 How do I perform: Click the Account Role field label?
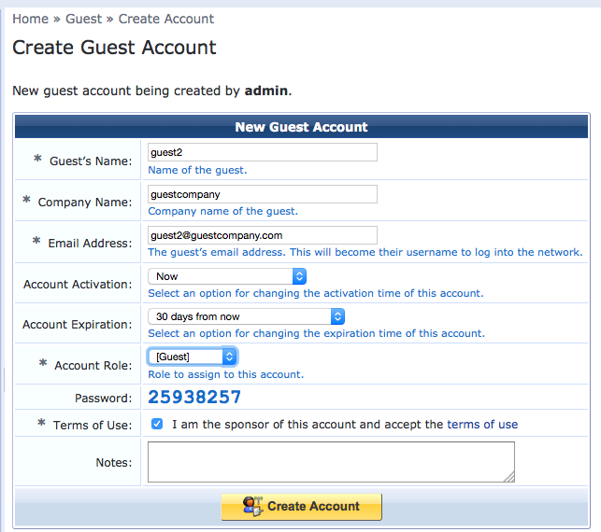pos(93,366)
